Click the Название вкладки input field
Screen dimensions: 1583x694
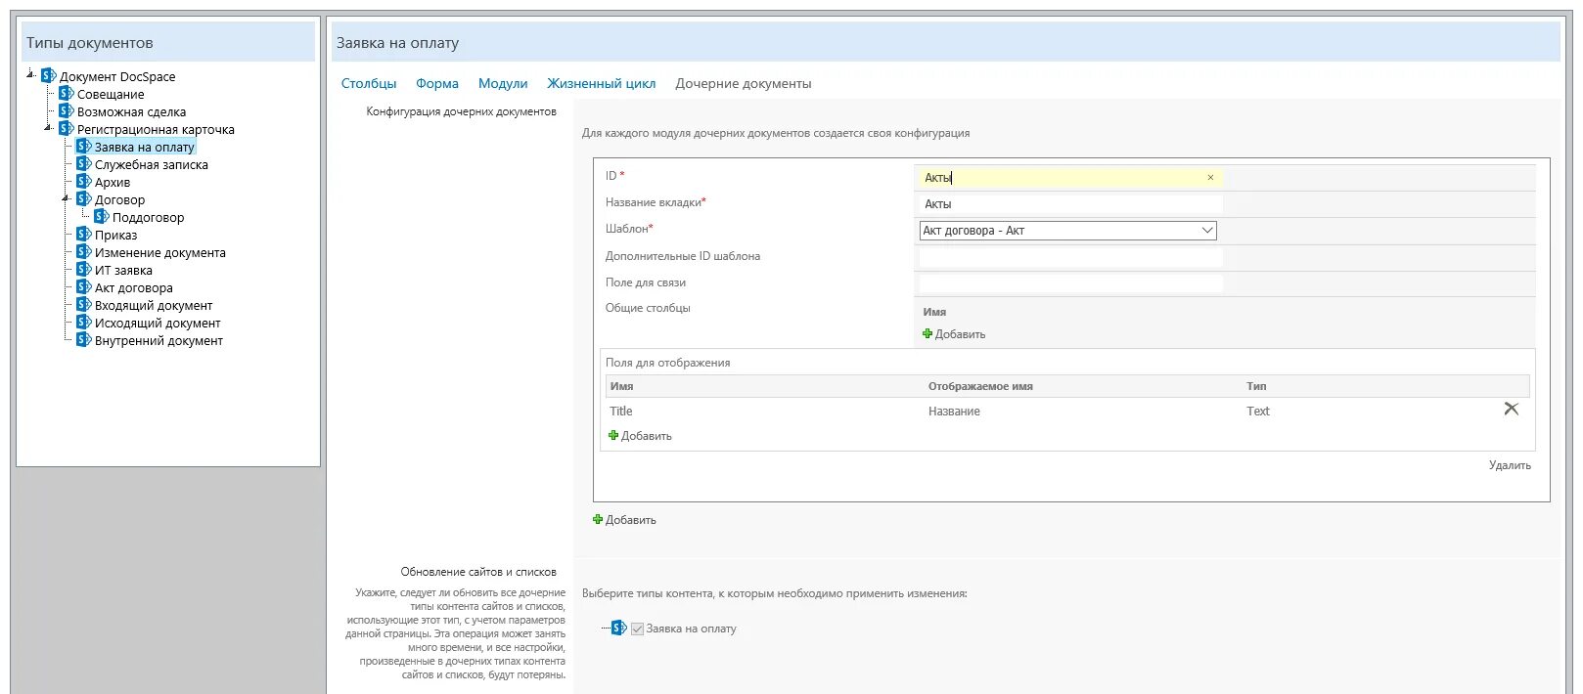pos(1070,204)
